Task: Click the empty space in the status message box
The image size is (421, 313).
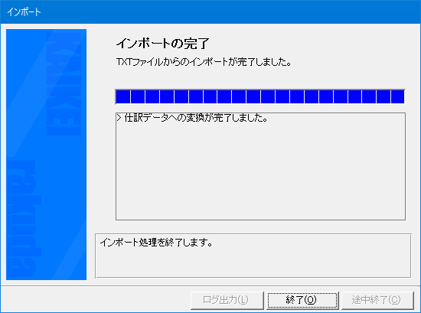Action: pyautogui.click(x=253, y=265)
